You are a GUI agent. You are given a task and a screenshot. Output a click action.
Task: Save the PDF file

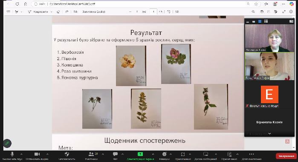click(x=269, y=12)
